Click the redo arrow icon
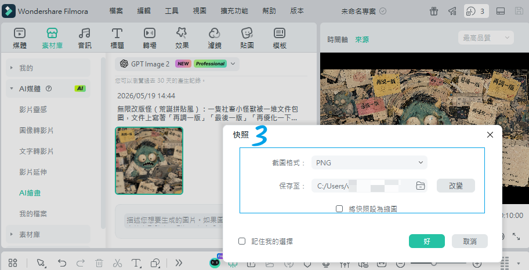529x270 pixels. tap(80, 262)
